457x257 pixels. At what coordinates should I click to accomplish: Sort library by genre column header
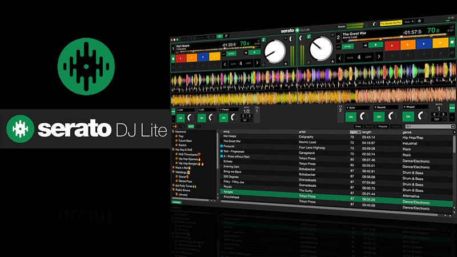[407, 132]
